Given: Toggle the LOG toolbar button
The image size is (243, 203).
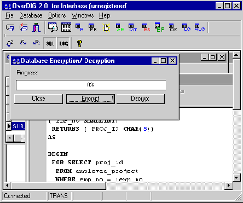Looking at the screenshot, I should click(63, 43).
